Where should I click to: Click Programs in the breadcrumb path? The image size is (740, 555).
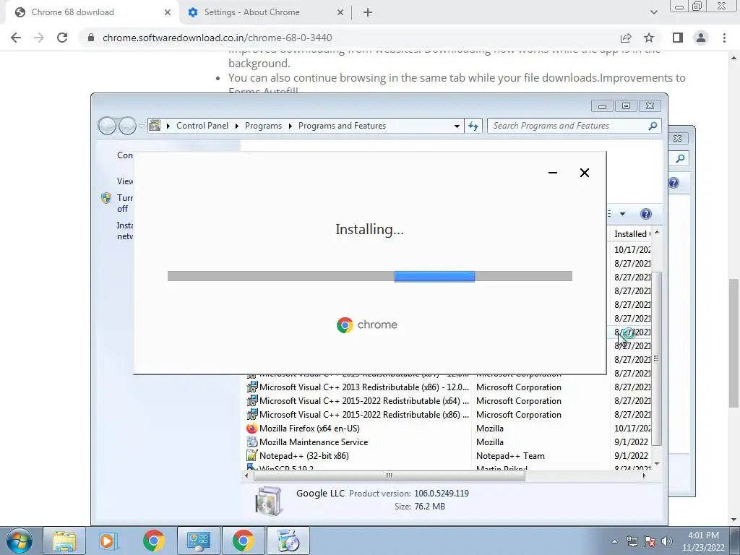(263, 126)
